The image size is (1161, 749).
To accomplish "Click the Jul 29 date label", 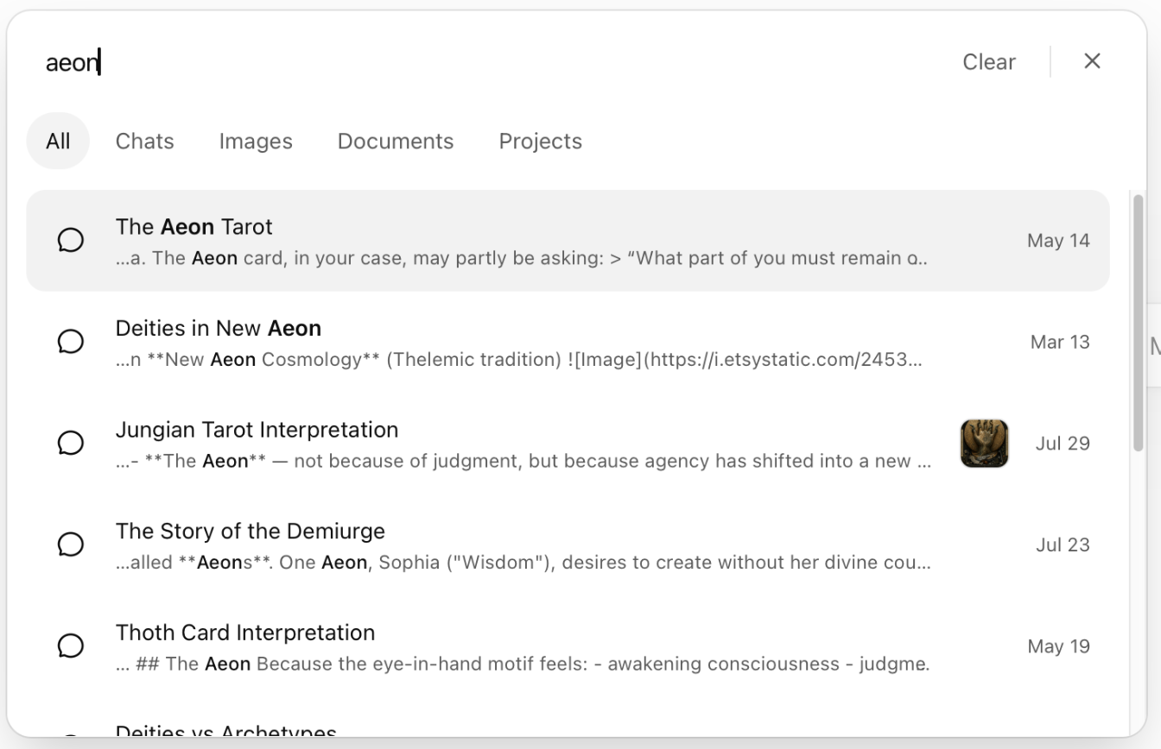I will tap(1063, 444).
